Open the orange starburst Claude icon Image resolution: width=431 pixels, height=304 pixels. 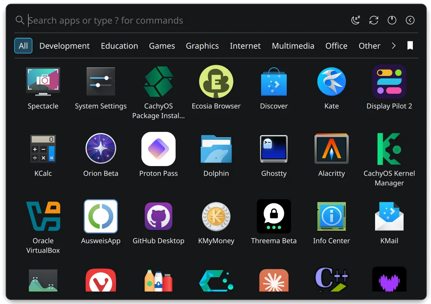click(274, 280)
